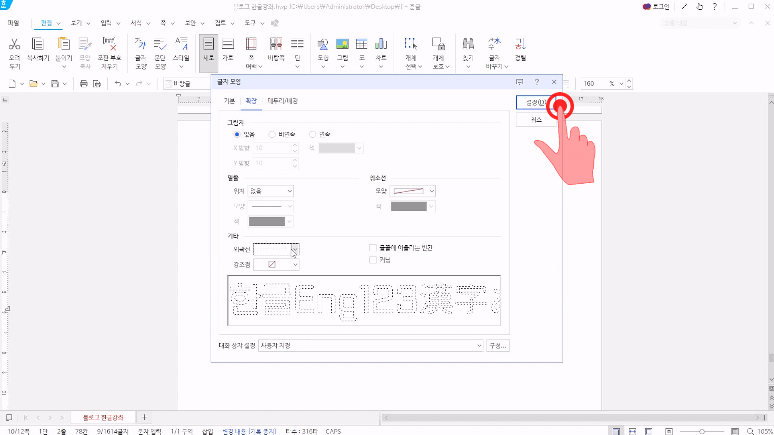Image resolution: width=774 pixels, height=435 pixels.
Task: Click the Cut (오려두기) scissors icon
Action: click(15, 44)
